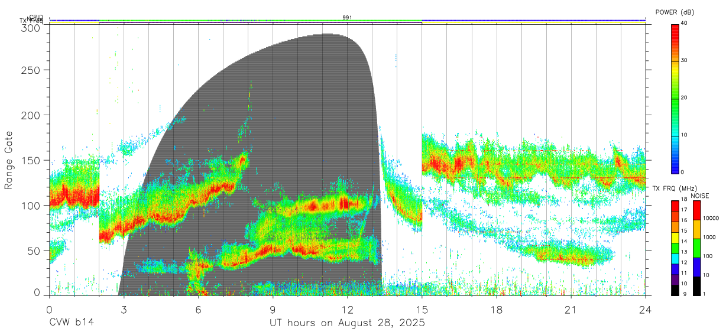Viewport: 726px width, 335px height.
Task: Click the 9 tick on UT hours axis
Action: [x=273, y=310]
